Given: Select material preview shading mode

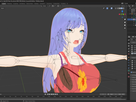Looking at the screenshot, I should click(122, 8).
